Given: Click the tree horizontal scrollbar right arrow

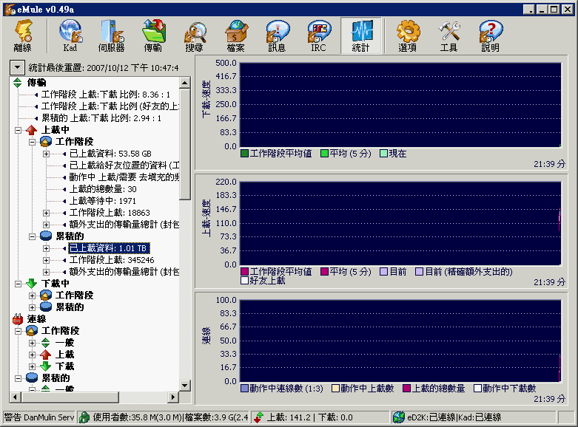Looking at the screenshot, I should [x=174, y=398].
